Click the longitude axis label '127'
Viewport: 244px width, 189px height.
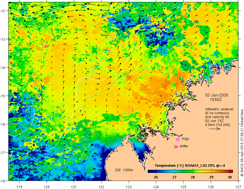238,187
